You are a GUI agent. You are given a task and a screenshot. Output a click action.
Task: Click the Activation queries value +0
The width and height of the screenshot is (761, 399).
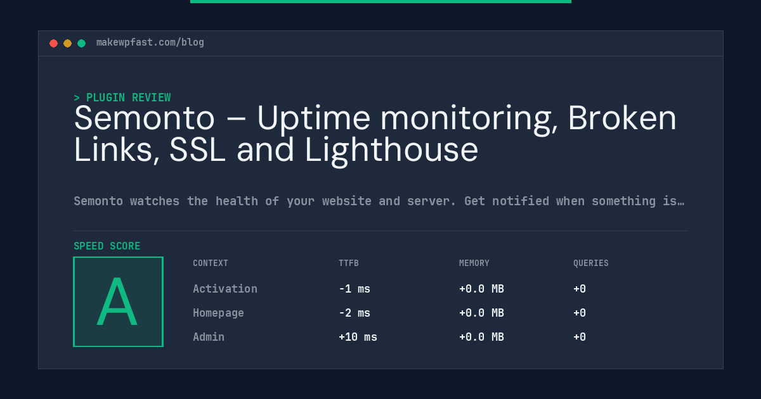580,289
